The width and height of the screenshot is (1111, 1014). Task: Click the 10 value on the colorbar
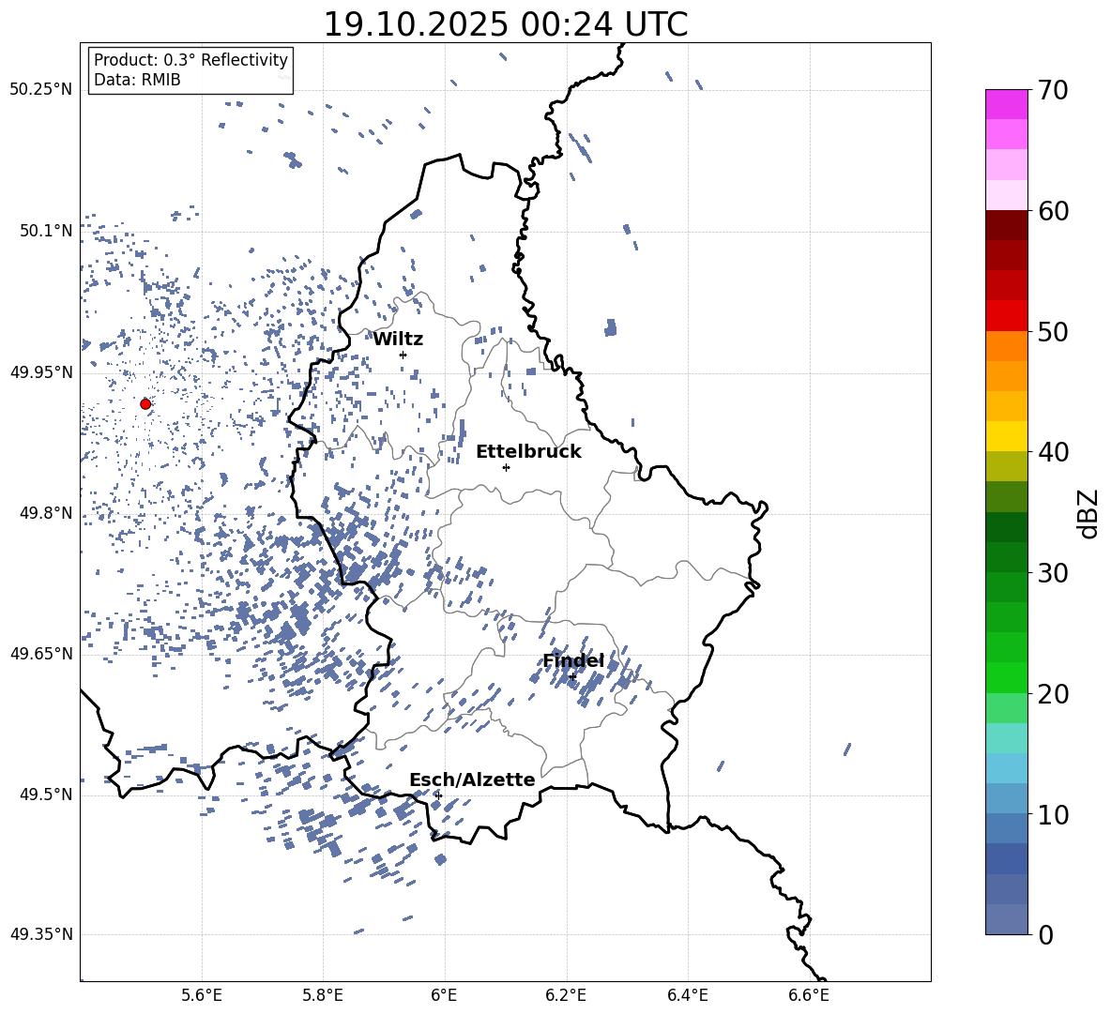pyautogui.click(x=1053, y=815)
